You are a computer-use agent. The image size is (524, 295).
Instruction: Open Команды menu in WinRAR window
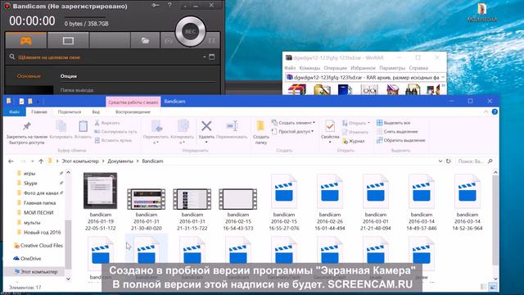(309, 68)
